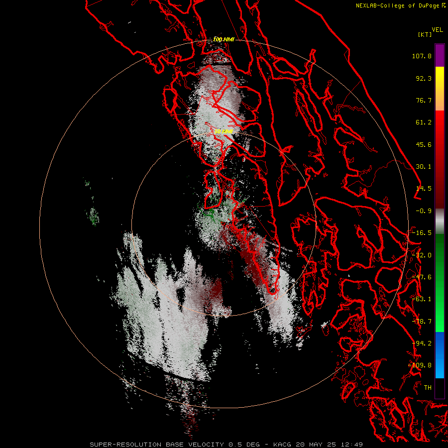Image resolution: width=448 pixels, height=448 pixels.
Task: Click the 76.7 velocity scale value
Action: click(x=424, y=100)
